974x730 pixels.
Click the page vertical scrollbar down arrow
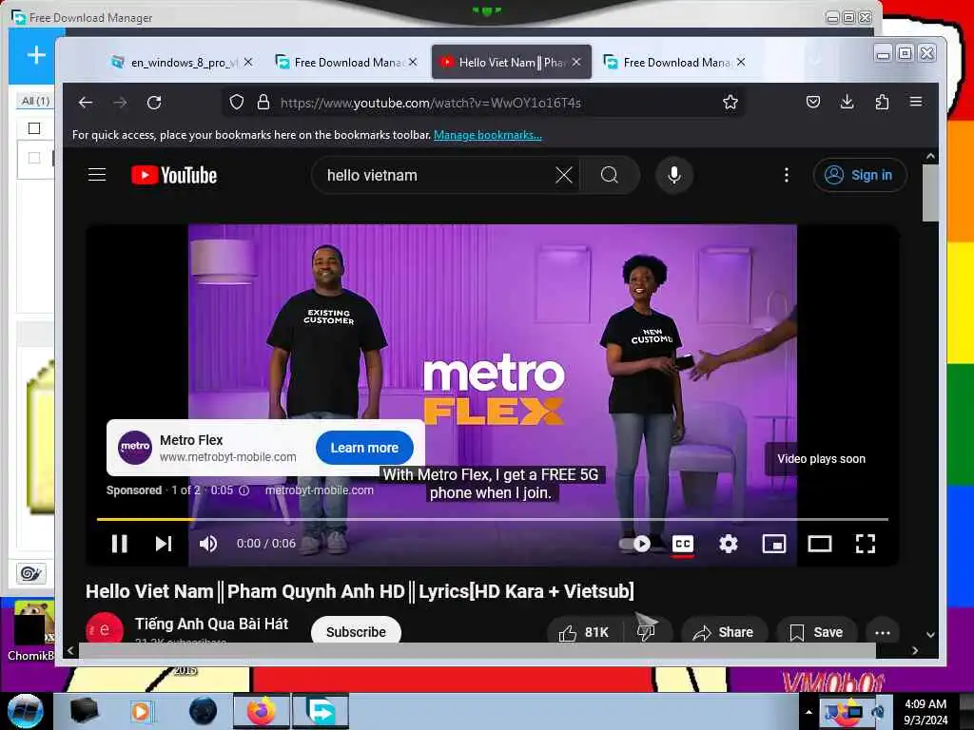tap(930, 634)
